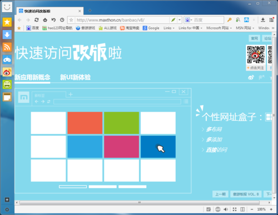278x215 pixels.
Task: Click into the Baidu search field
Action: click(209, 20)
